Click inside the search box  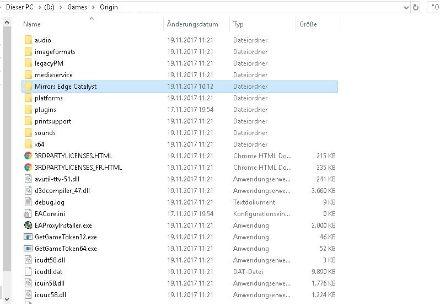434,7
